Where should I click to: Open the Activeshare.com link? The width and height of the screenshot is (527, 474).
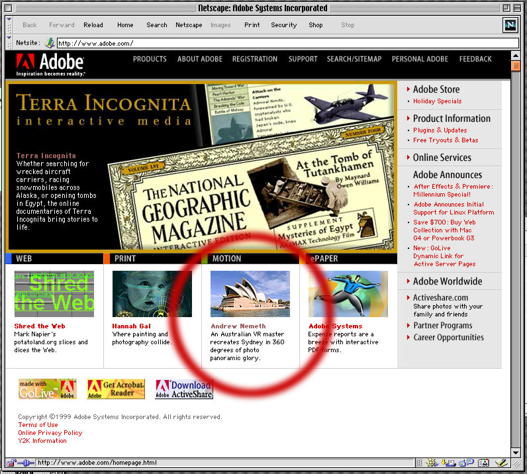[441, 297]
